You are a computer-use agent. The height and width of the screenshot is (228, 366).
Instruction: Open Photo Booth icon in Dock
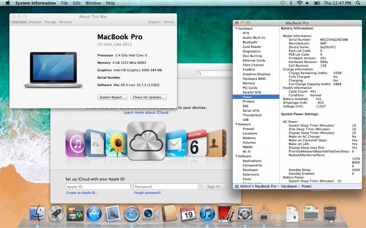click(226, 213)
